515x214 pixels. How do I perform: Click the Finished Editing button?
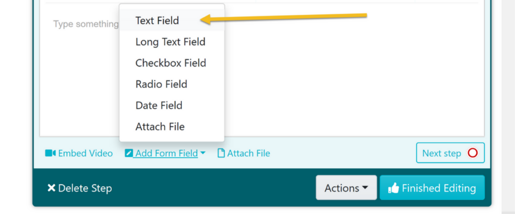(x=432, y=188)
